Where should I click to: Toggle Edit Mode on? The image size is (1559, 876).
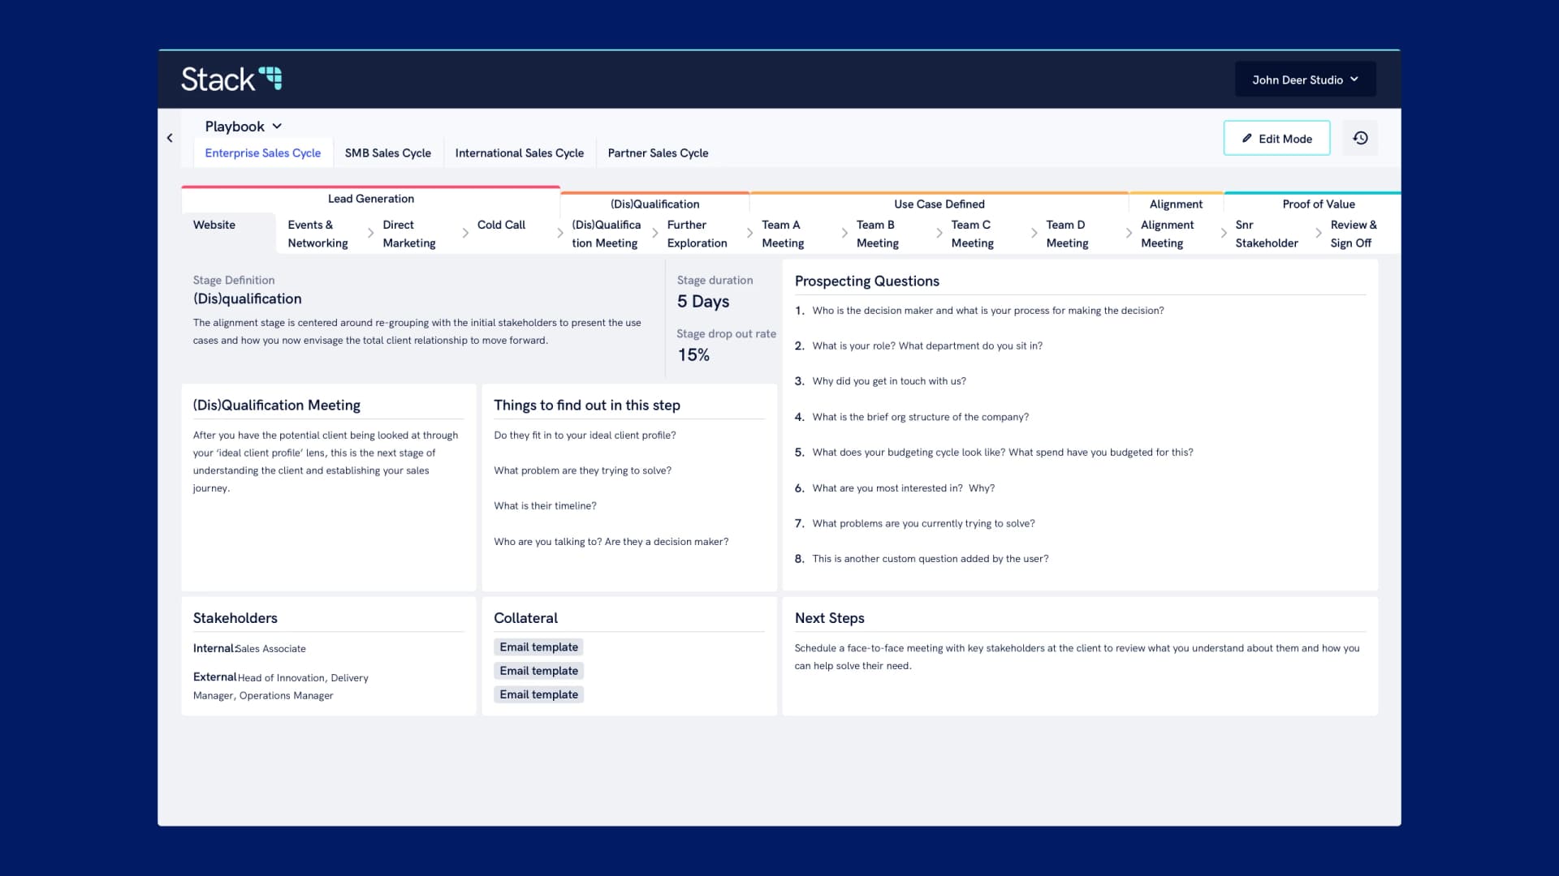[1276, 138]
